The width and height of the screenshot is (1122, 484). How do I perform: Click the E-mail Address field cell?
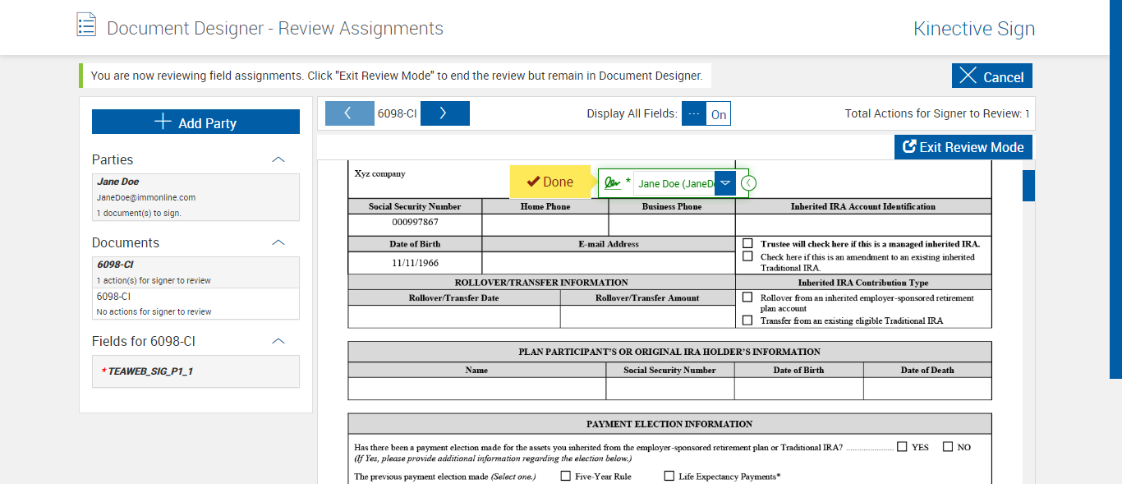[x=609, y=262]
